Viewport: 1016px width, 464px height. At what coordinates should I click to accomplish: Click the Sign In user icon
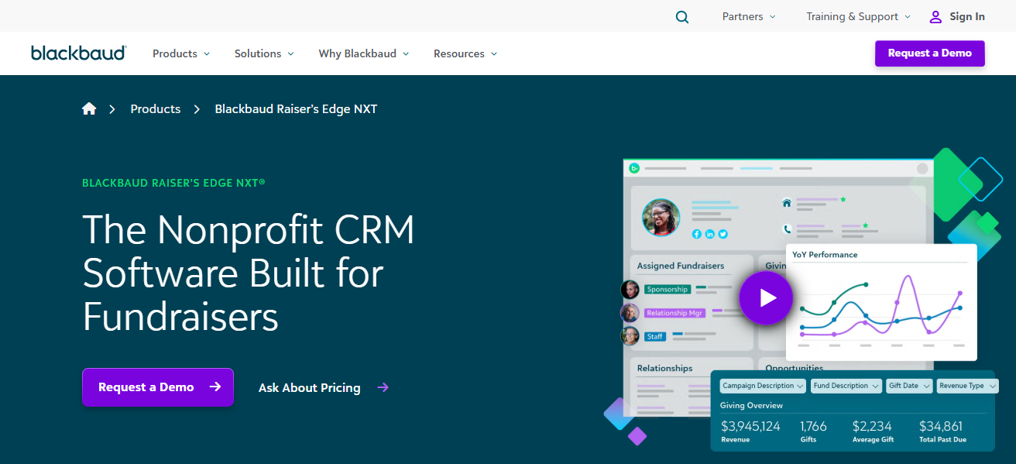[935, 16]
